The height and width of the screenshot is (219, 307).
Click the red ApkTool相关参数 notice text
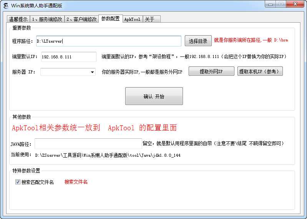(94, 128)
